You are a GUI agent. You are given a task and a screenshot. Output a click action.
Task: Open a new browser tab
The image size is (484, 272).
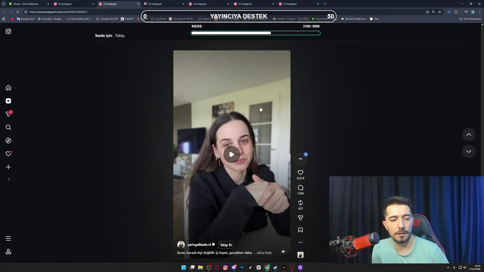(325, 4)
